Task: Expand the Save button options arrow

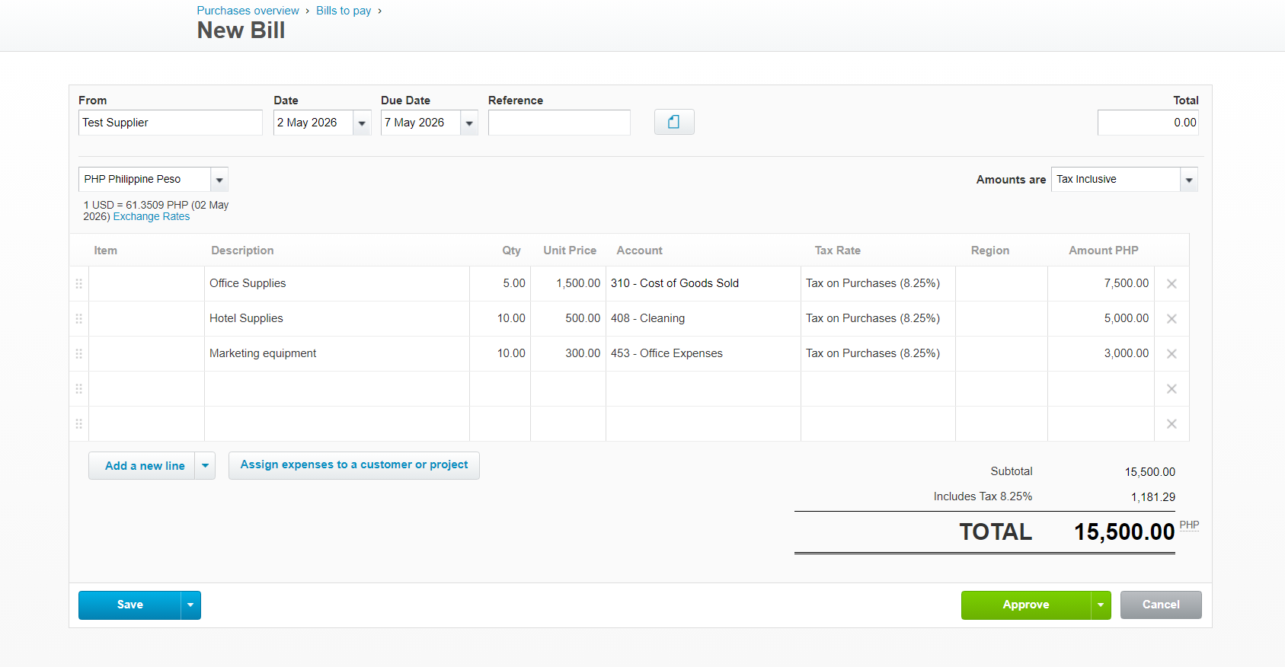Action: coord(190,605)
